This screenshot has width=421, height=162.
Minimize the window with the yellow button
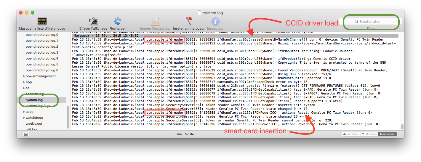[x=27, y=13]
